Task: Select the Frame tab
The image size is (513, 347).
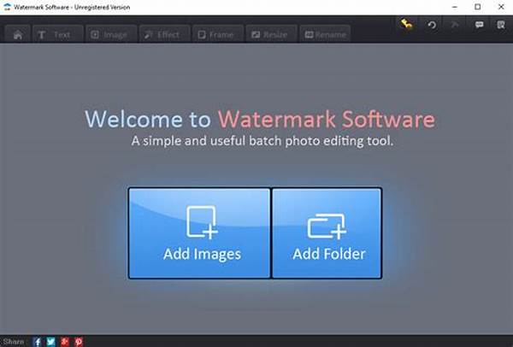Action: point(215,35)
